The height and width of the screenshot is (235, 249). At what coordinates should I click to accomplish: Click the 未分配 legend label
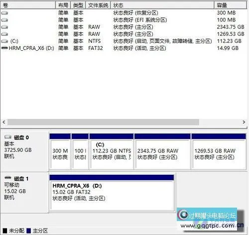click(x=16, y=231)
